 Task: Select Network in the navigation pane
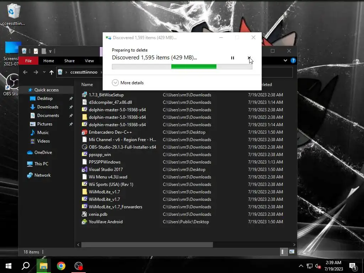42,175
